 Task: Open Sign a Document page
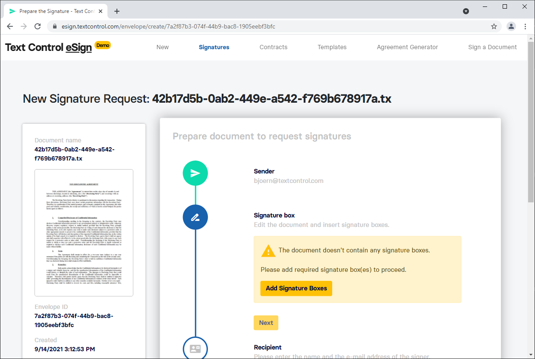(x=492, y=47)
